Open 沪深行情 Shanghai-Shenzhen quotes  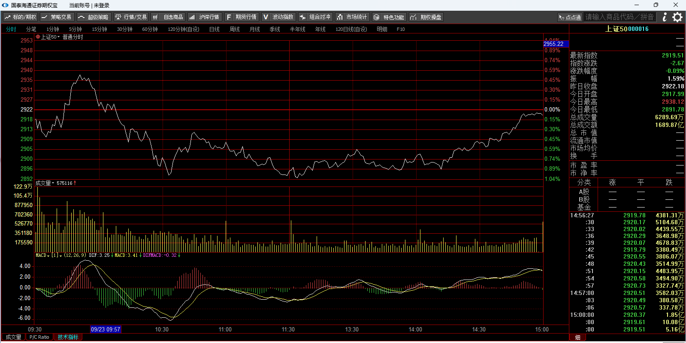click(x=205, y=17)
